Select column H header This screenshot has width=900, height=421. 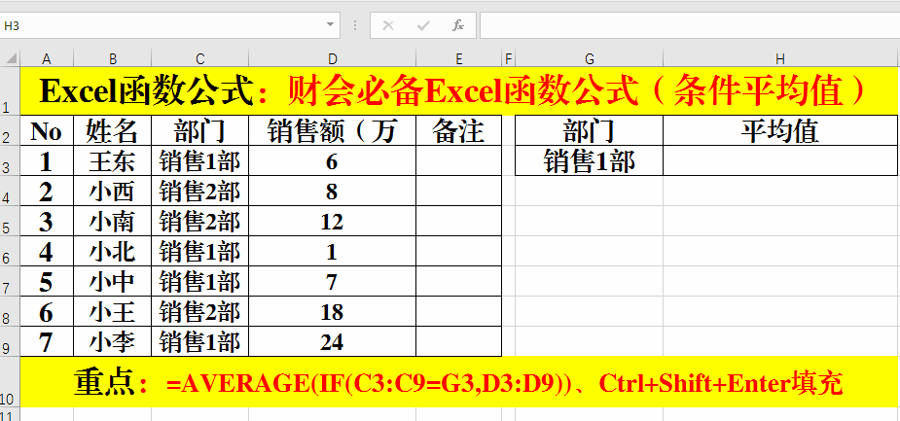[x=780, y=58]
